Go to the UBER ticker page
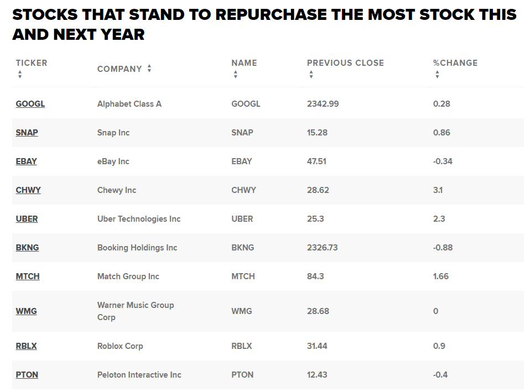 (x=27, y=219)
